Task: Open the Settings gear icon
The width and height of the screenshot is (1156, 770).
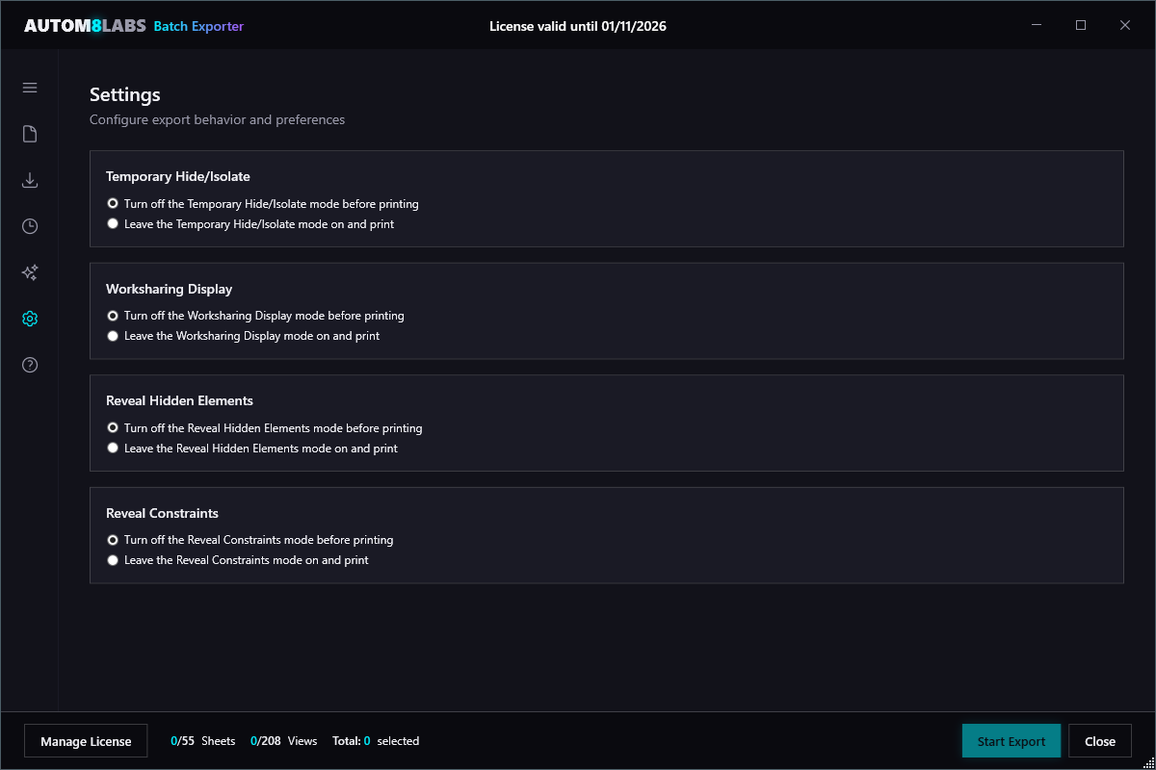Action: click(29, 319)
